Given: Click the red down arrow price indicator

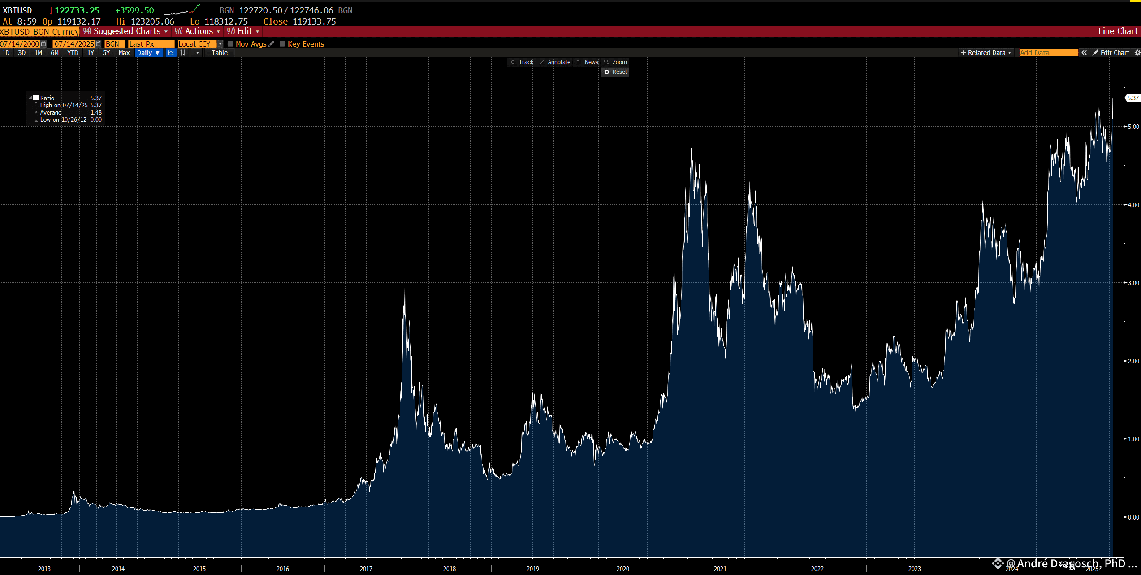Looking at the screenshot, I should pos(51,10).
